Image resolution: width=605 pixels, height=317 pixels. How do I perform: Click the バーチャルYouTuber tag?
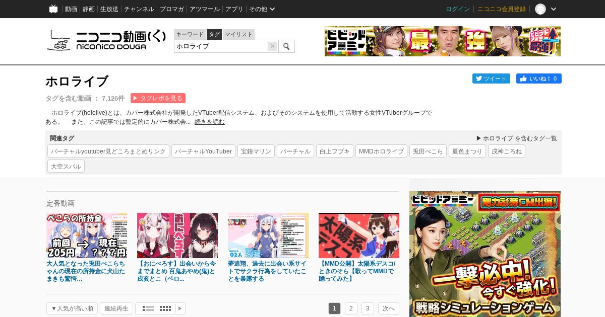click(x=203, y=151)
